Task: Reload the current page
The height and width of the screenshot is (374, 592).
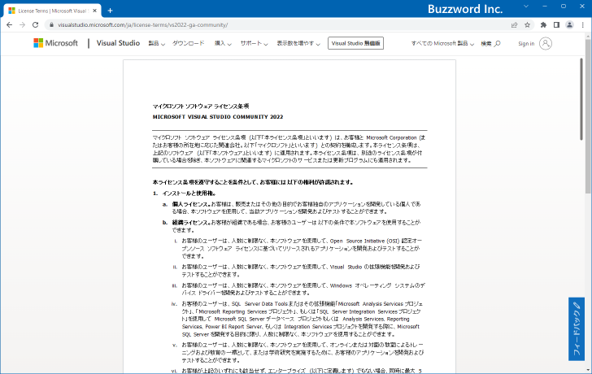Action: (36, 25)
